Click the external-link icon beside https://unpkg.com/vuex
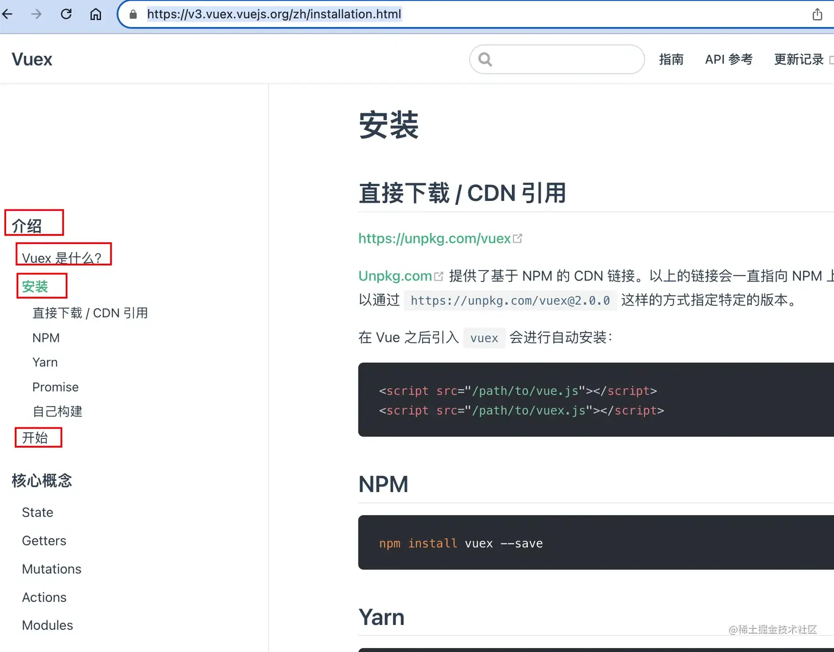Image resolution: width=834 pixels, height=652 pixels. [x=517, y=237]
